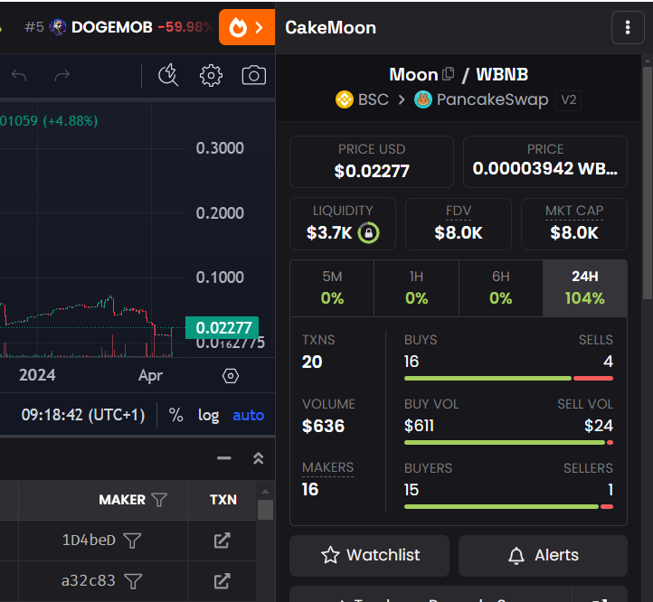Click the chart timezone 09:18:42 (UTC+1)
653x602 pixels.
coord(83,415)
